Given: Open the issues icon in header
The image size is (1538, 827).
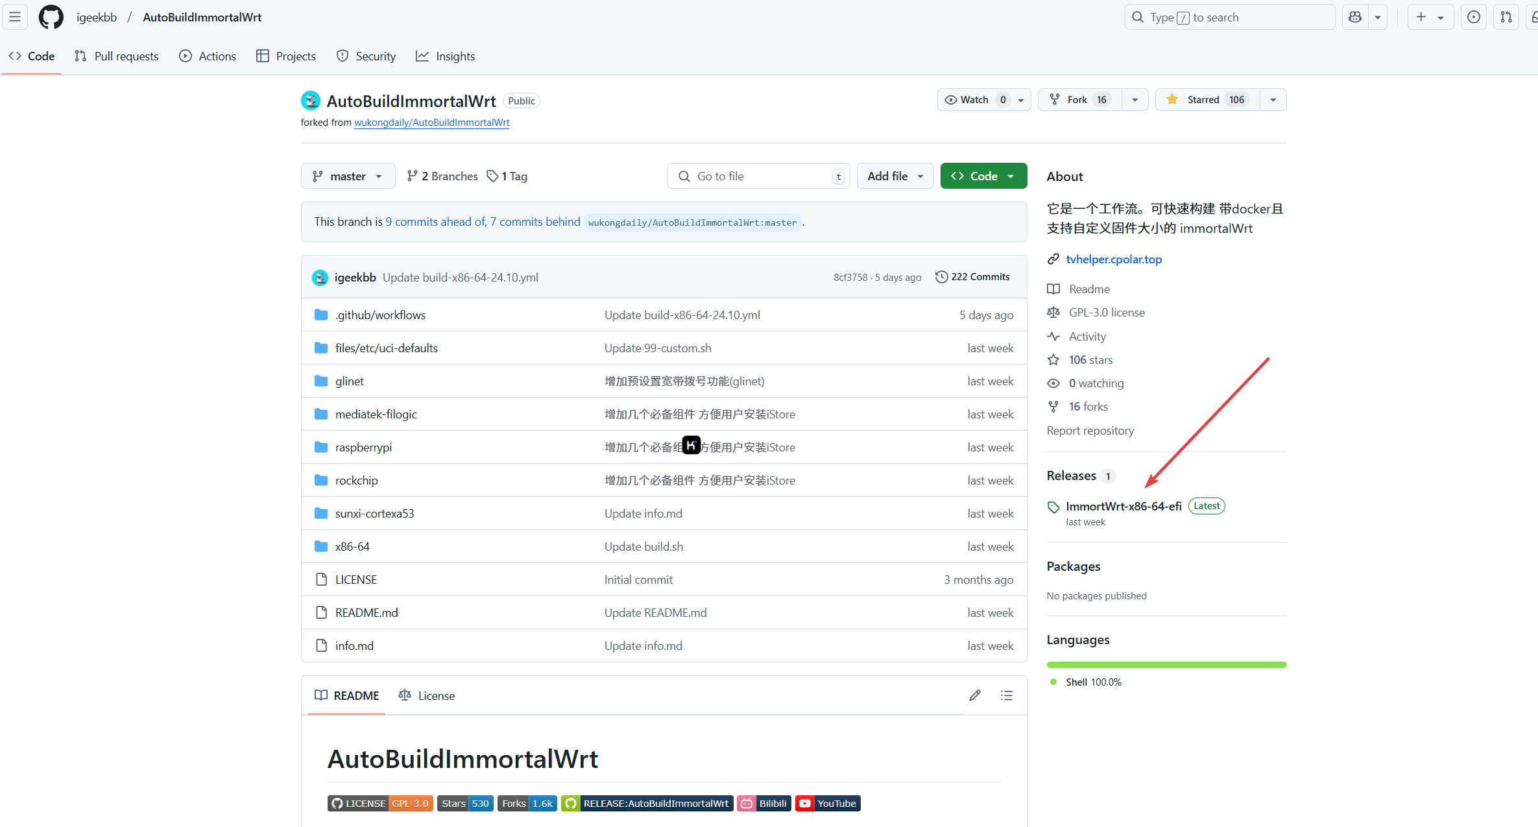Looking at the screenshot, I should click(x=1473, y=18).
